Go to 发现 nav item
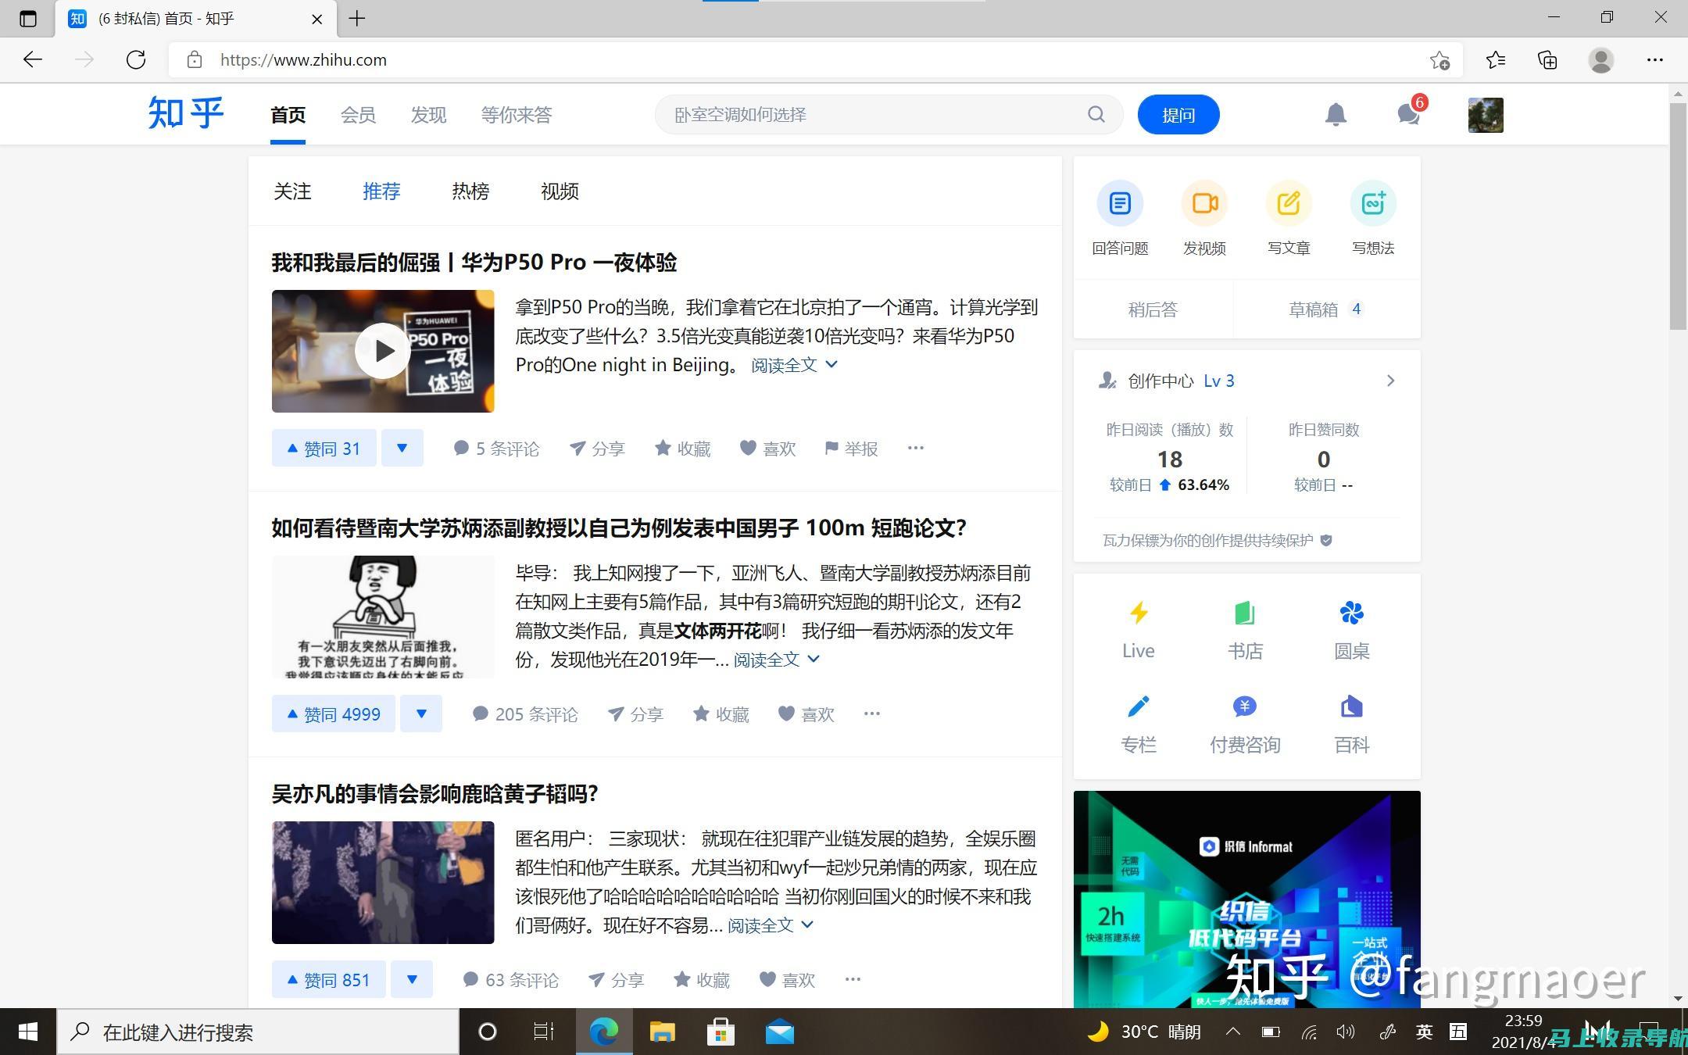The width and height of the screenshot is (1688, 1055). pyautogui.click(x=428, y=115)
